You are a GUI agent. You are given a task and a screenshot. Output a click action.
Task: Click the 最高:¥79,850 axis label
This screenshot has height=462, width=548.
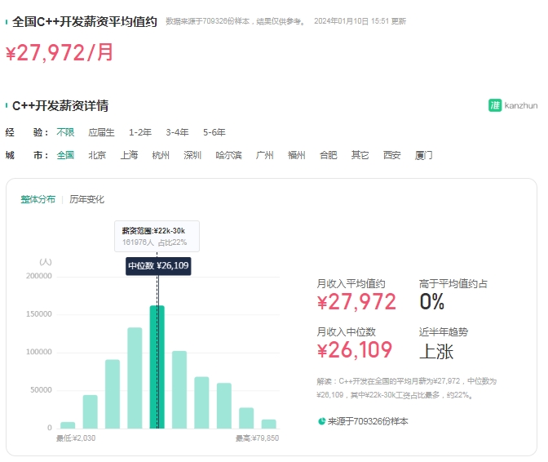click(x=257, y=438)
